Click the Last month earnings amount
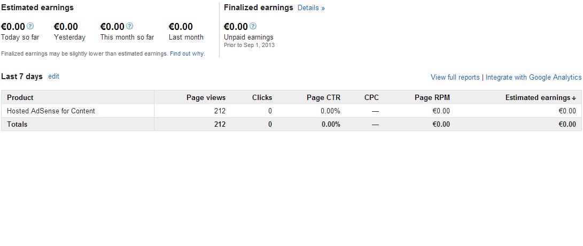This screenshot has height=246, width=583. pyautogui.click(x=181, y=27)
